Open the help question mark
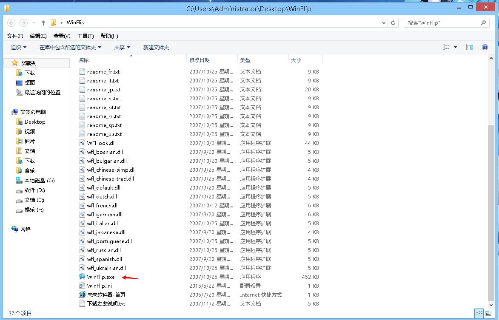The image size is (499, 320). pos(485,47)
